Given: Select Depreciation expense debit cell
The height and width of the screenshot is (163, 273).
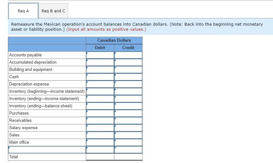Looking at the screenshot, I should (x=100, y=85).
